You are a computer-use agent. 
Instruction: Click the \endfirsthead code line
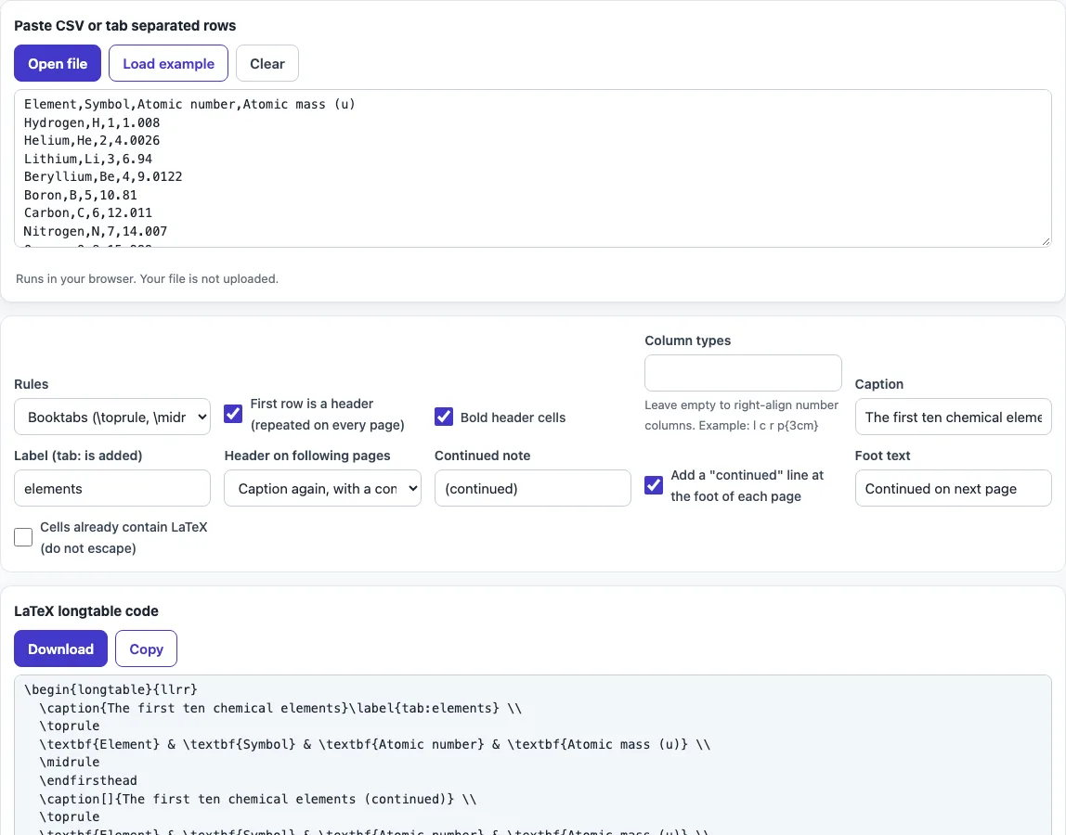88,780
